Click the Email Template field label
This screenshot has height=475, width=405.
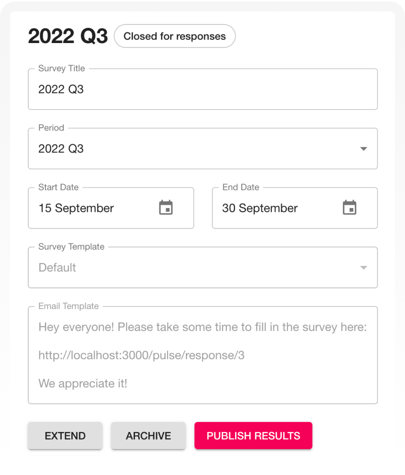68,306
